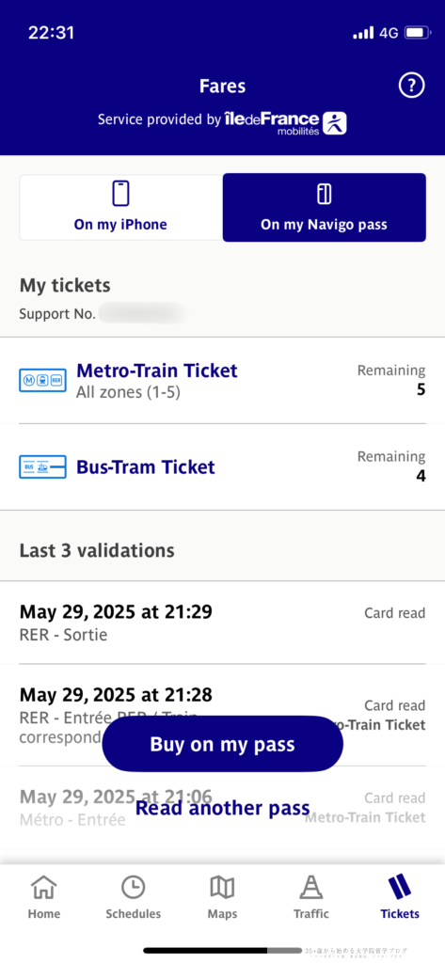Select On my Navigo pass option
Screen dimensions: 445x963
[324, 208]
